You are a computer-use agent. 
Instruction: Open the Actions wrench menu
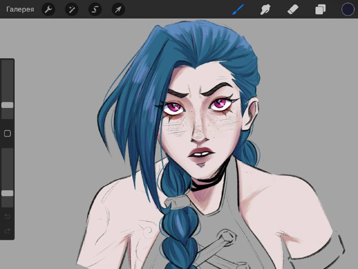pos(48,9)
